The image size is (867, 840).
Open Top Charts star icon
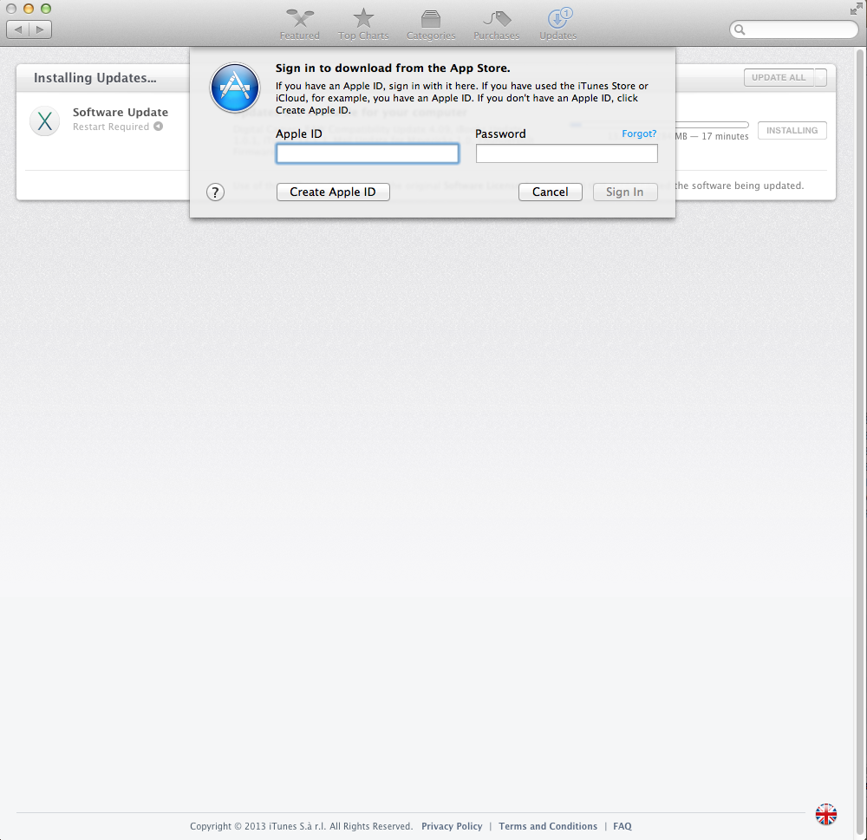[363, 18]
